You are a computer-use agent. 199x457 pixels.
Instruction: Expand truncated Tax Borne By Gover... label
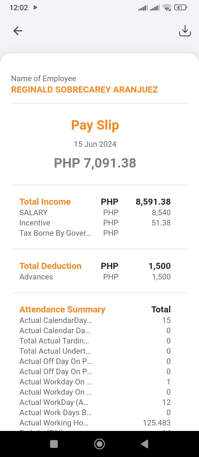coord(55,233)
